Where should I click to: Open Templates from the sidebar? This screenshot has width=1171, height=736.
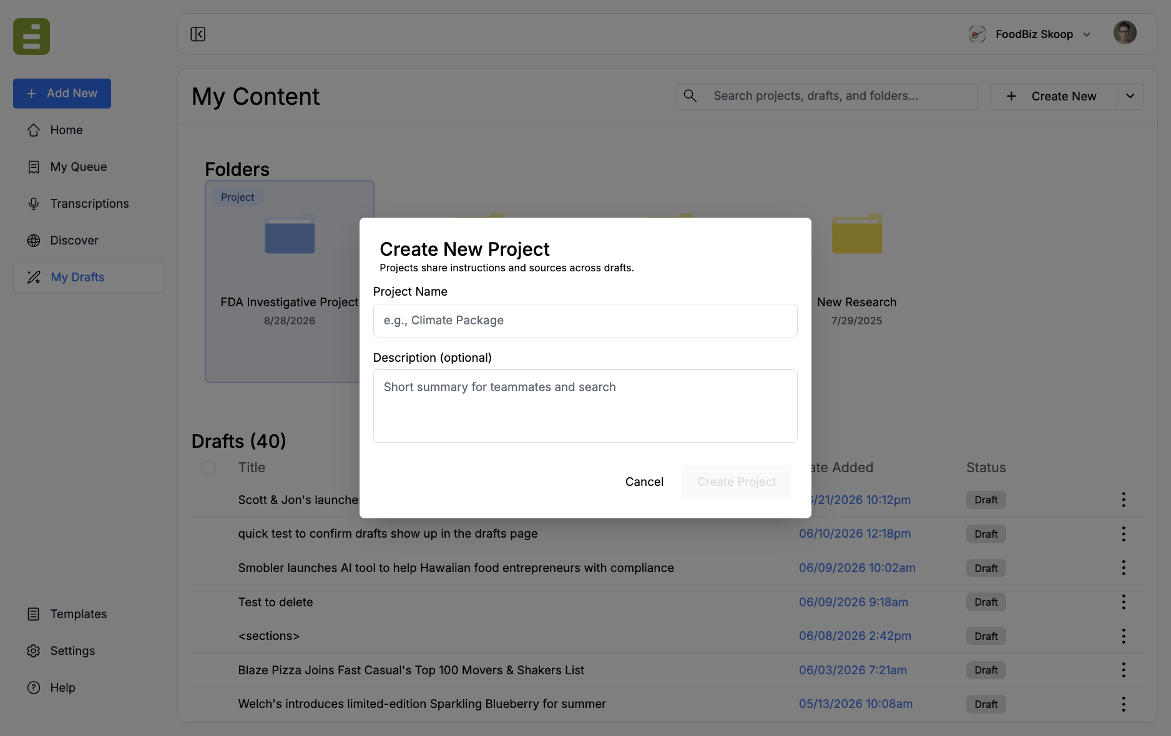89,614
